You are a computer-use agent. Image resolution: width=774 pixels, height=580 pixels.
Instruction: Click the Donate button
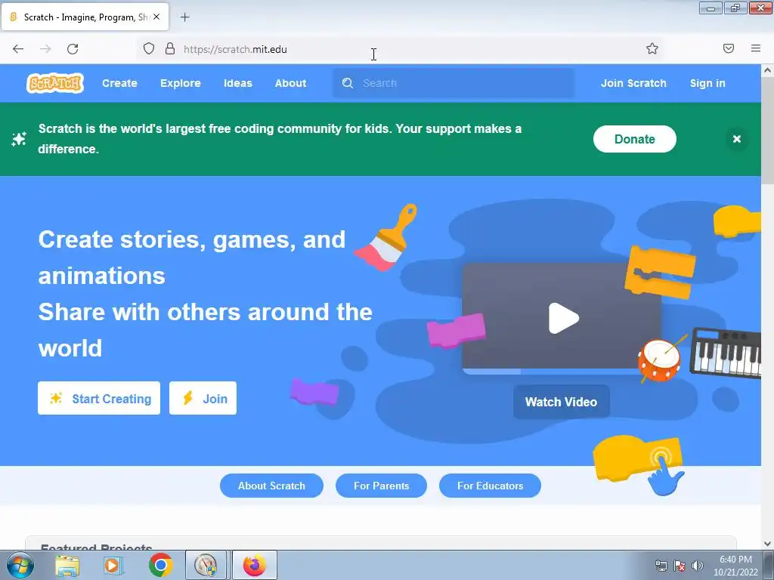(x=634, y=139)
